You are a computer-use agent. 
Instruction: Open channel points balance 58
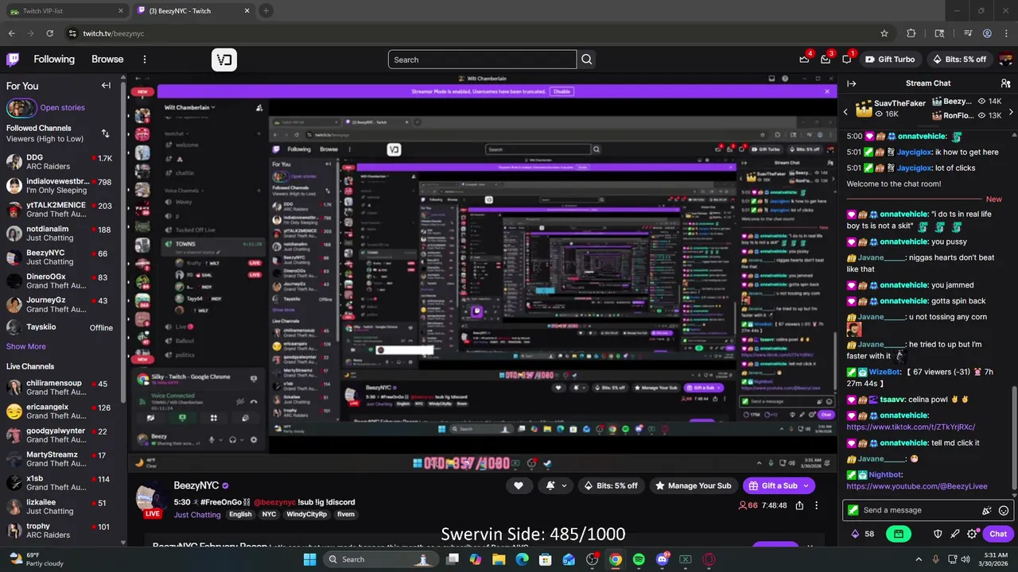[862, 534]
